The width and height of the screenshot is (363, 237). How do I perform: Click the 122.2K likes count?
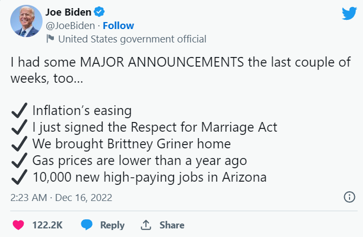(47, 225)
